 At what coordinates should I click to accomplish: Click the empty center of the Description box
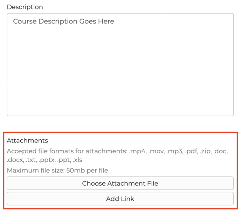click(x=120, y=70)
